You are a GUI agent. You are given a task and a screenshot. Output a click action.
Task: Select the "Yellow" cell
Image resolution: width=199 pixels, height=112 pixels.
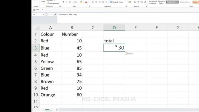[x=50, y=62]
